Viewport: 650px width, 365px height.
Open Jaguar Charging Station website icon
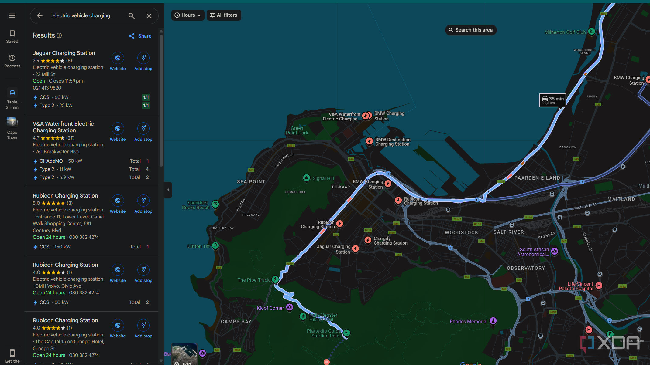click(118, 58)
